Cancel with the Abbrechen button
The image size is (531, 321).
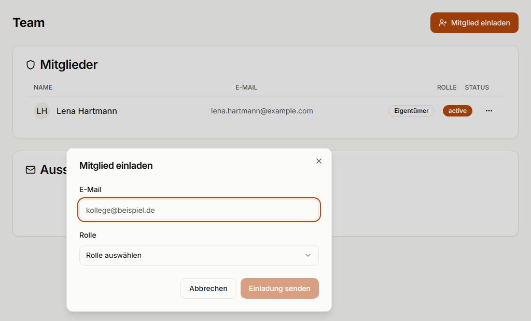pos(208,288)
